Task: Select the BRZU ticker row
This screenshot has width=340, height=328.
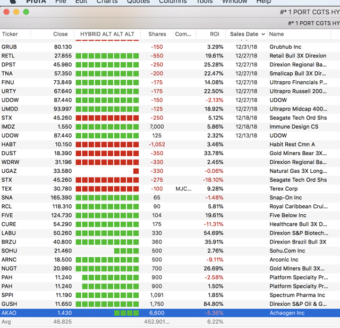Action: tap(170, 242)
